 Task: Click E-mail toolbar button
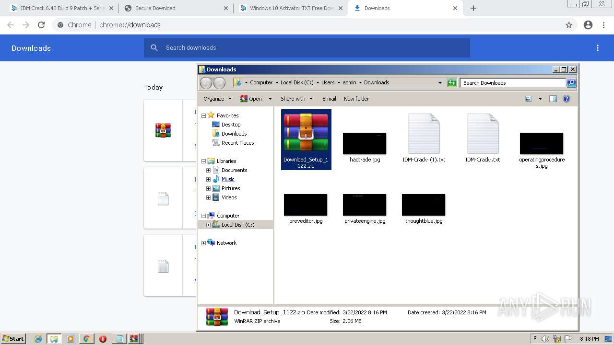pos(329,99)
